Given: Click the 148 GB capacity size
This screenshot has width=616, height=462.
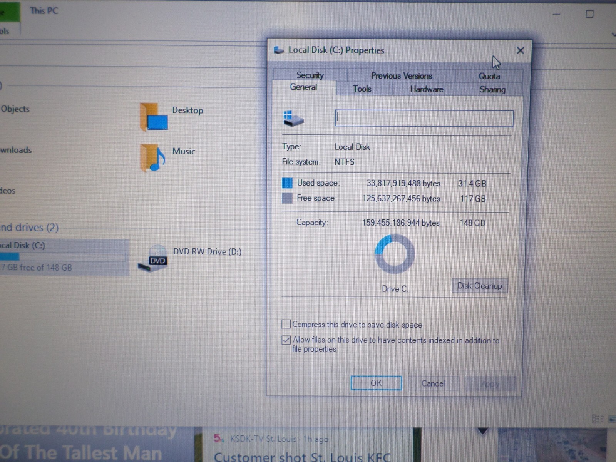Looking at the screenshot, I should pyautogui.click(x=472, y=223).
